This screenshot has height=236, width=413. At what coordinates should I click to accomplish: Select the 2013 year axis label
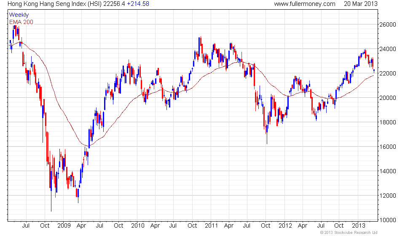click(x=359, y=226)
